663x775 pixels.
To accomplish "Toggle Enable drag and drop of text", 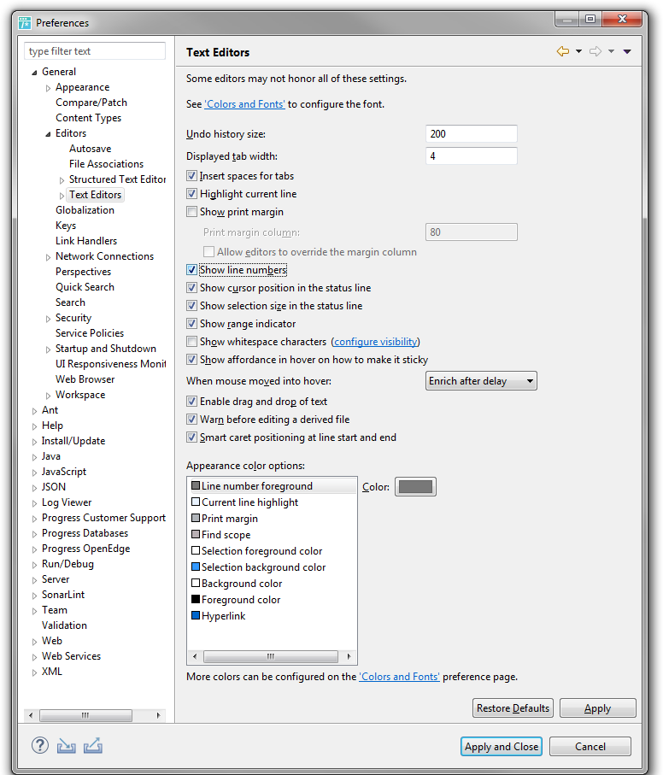I will [x=191, y=402].
